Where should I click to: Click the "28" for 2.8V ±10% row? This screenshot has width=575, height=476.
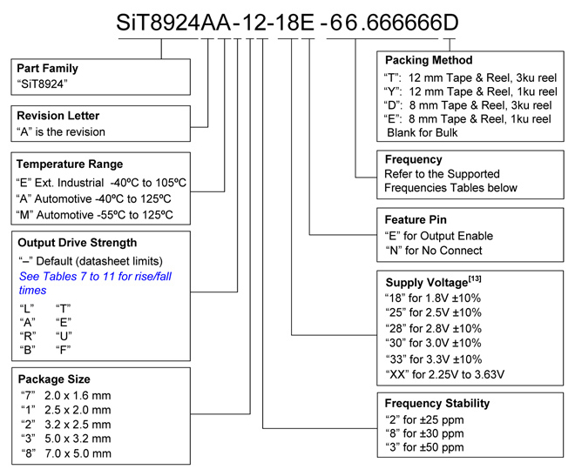pyautogui.click(x=434, y=328)
